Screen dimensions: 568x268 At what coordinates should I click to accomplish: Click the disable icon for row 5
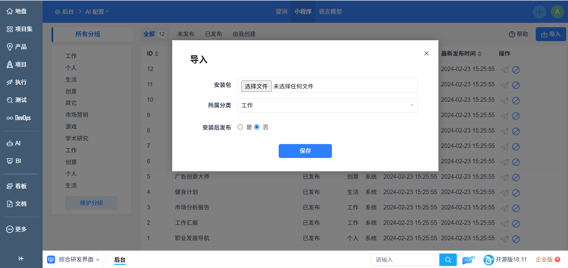(x=516, y=177)
